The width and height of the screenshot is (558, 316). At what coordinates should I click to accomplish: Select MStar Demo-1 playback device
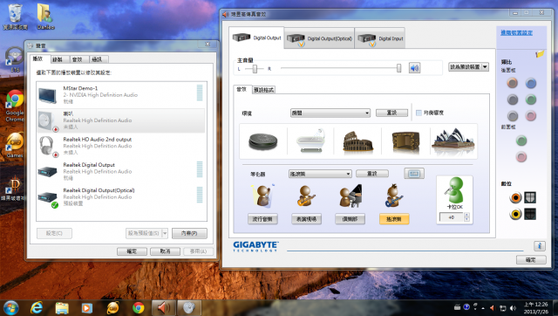[x=121, y=95]
